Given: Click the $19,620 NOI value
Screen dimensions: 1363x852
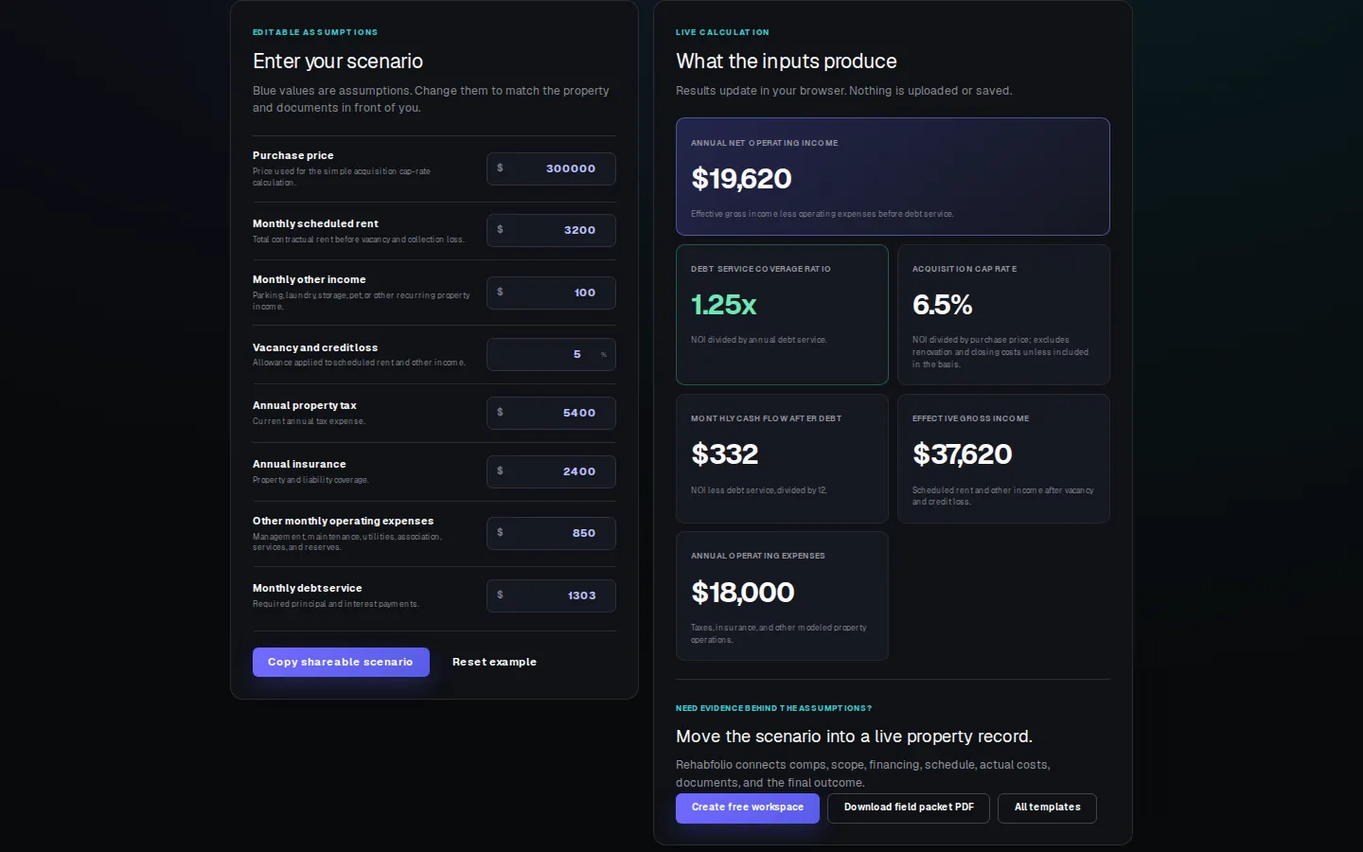Looking at the screenshot, I should (741, 179).
